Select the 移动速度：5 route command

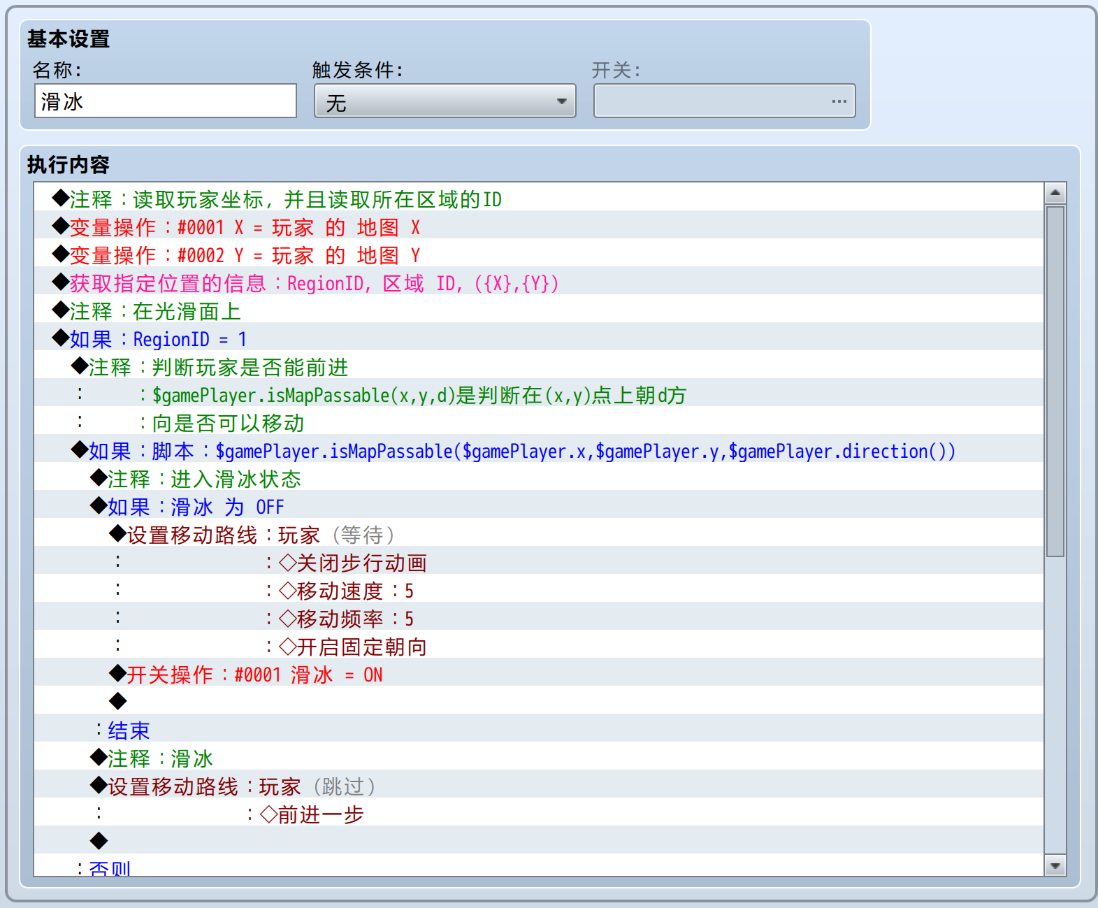[538, 589]
